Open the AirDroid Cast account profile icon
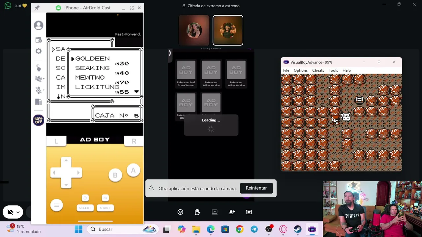Image resolution: width=422 pixels, height=237 pixels. (x=39, y=25)
